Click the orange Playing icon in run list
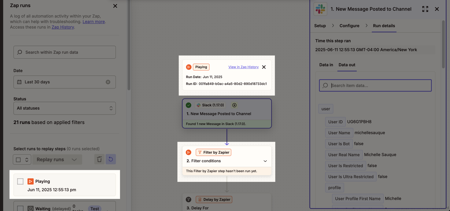Viewport: 450px width, 211px height. [x=31, y=181]
